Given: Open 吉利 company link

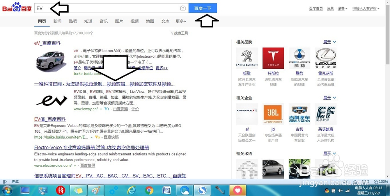Looking at the screenshot, I should pos(300,129).
